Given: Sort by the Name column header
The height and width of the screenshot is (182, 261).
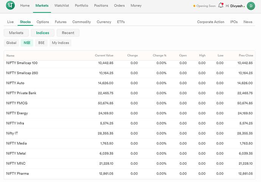Looking at the screenshot, I should point(10,56).
